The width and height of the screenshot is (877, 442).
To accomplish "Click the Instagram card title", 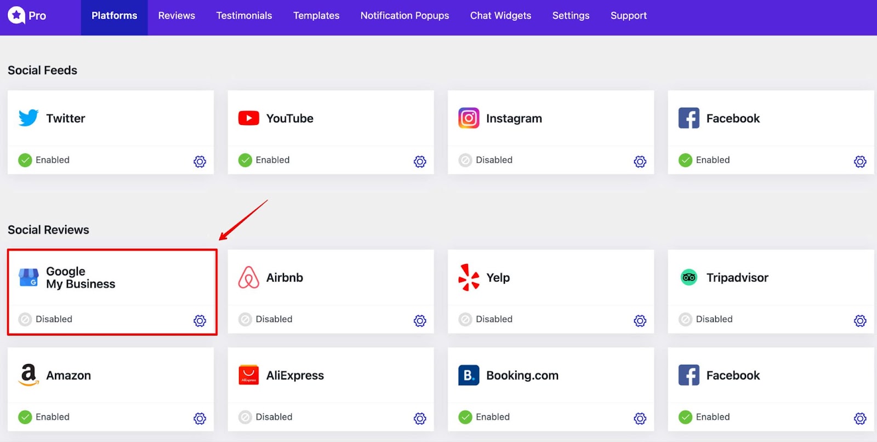I will (514, 119).
